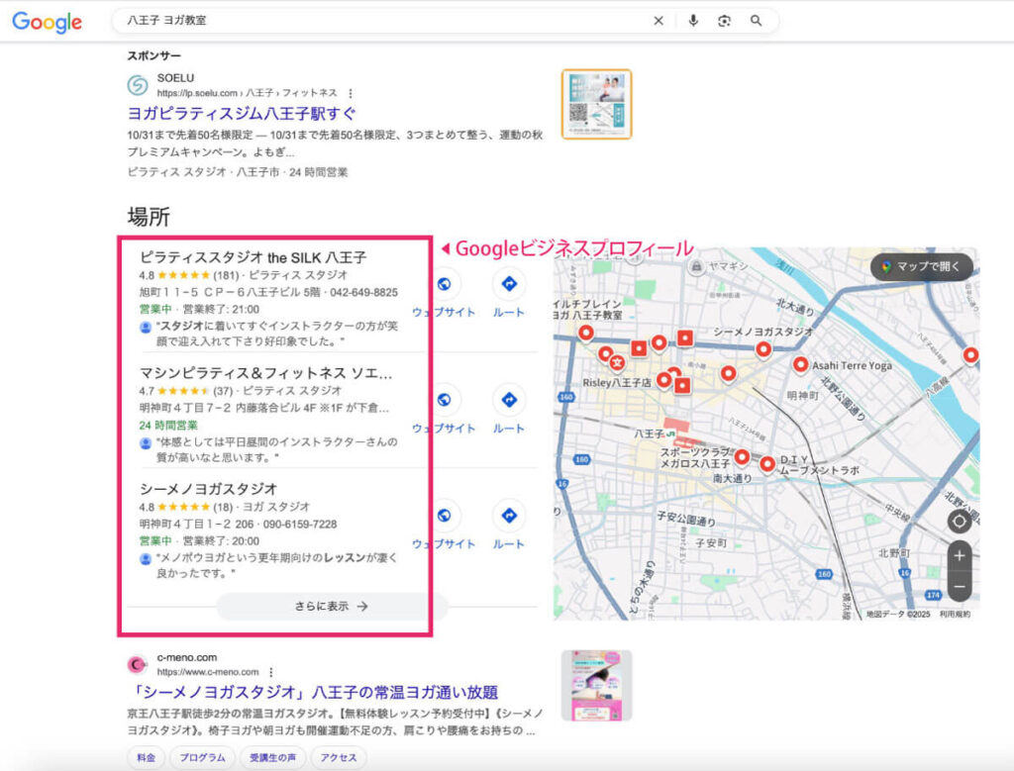
Task: Start voice search with microphone icon
Action: (693, 21)
